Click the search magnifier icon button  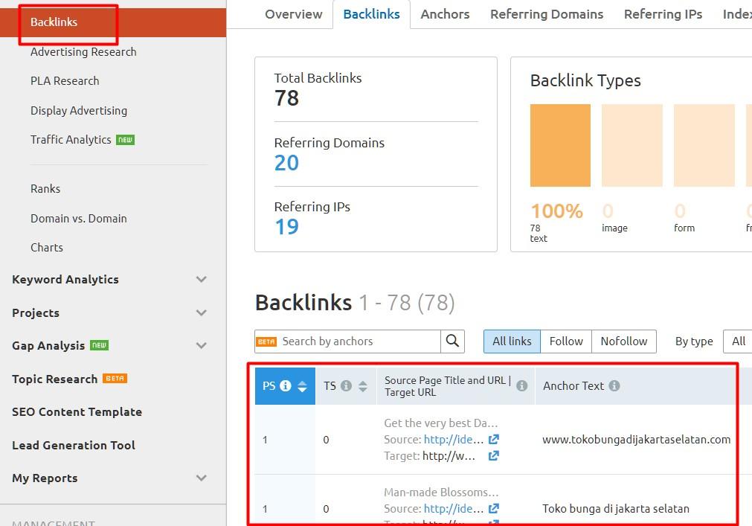tap(452, 341)
